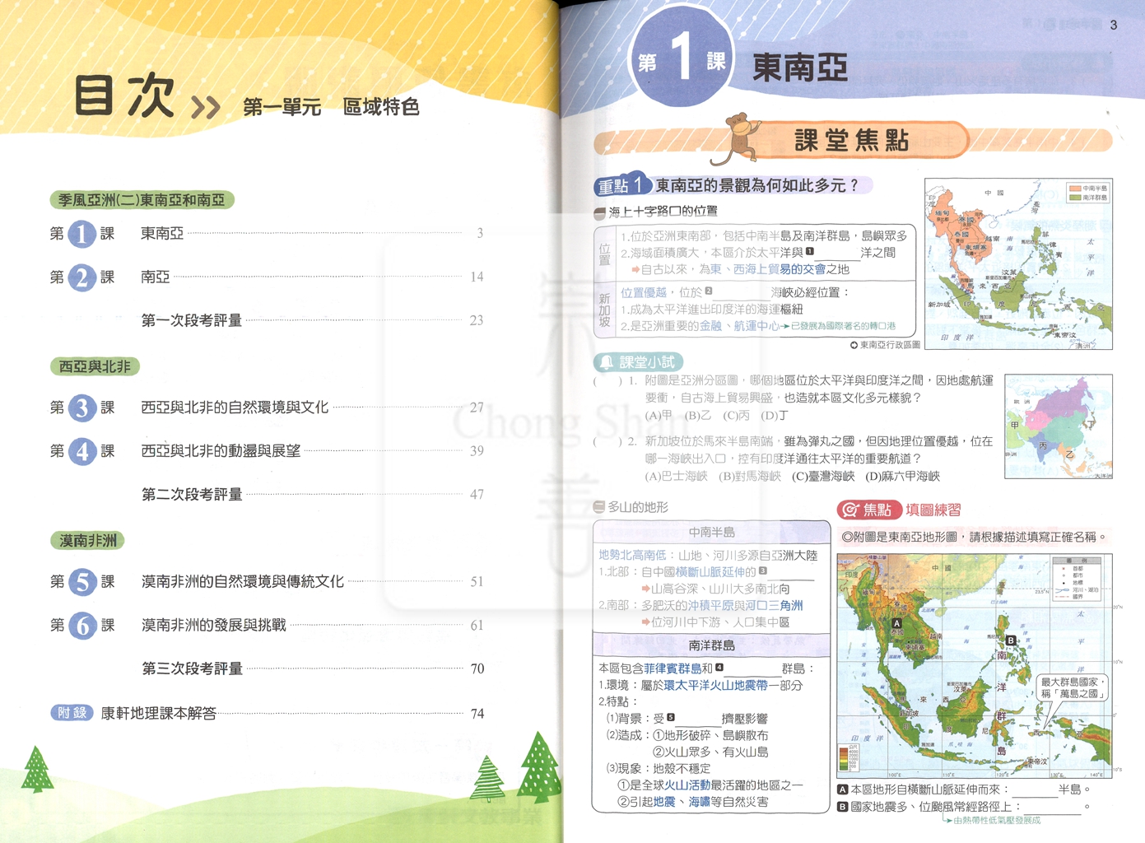The width and height of the screenshot is (1145, 843).
Task: Click the 南洋群島 box header
Action: pos(711,645)
